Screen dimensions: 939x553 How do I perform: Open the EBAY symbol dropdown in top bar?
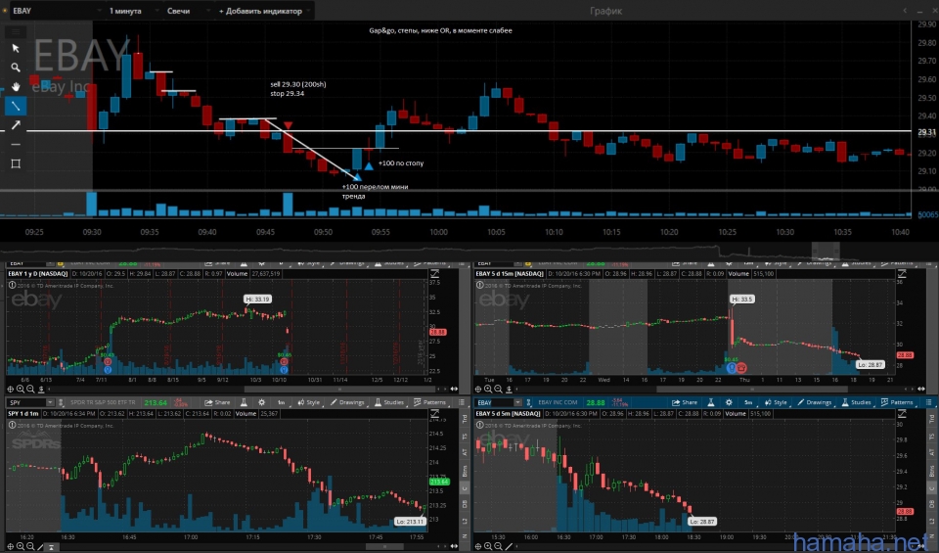click(57, 11)
